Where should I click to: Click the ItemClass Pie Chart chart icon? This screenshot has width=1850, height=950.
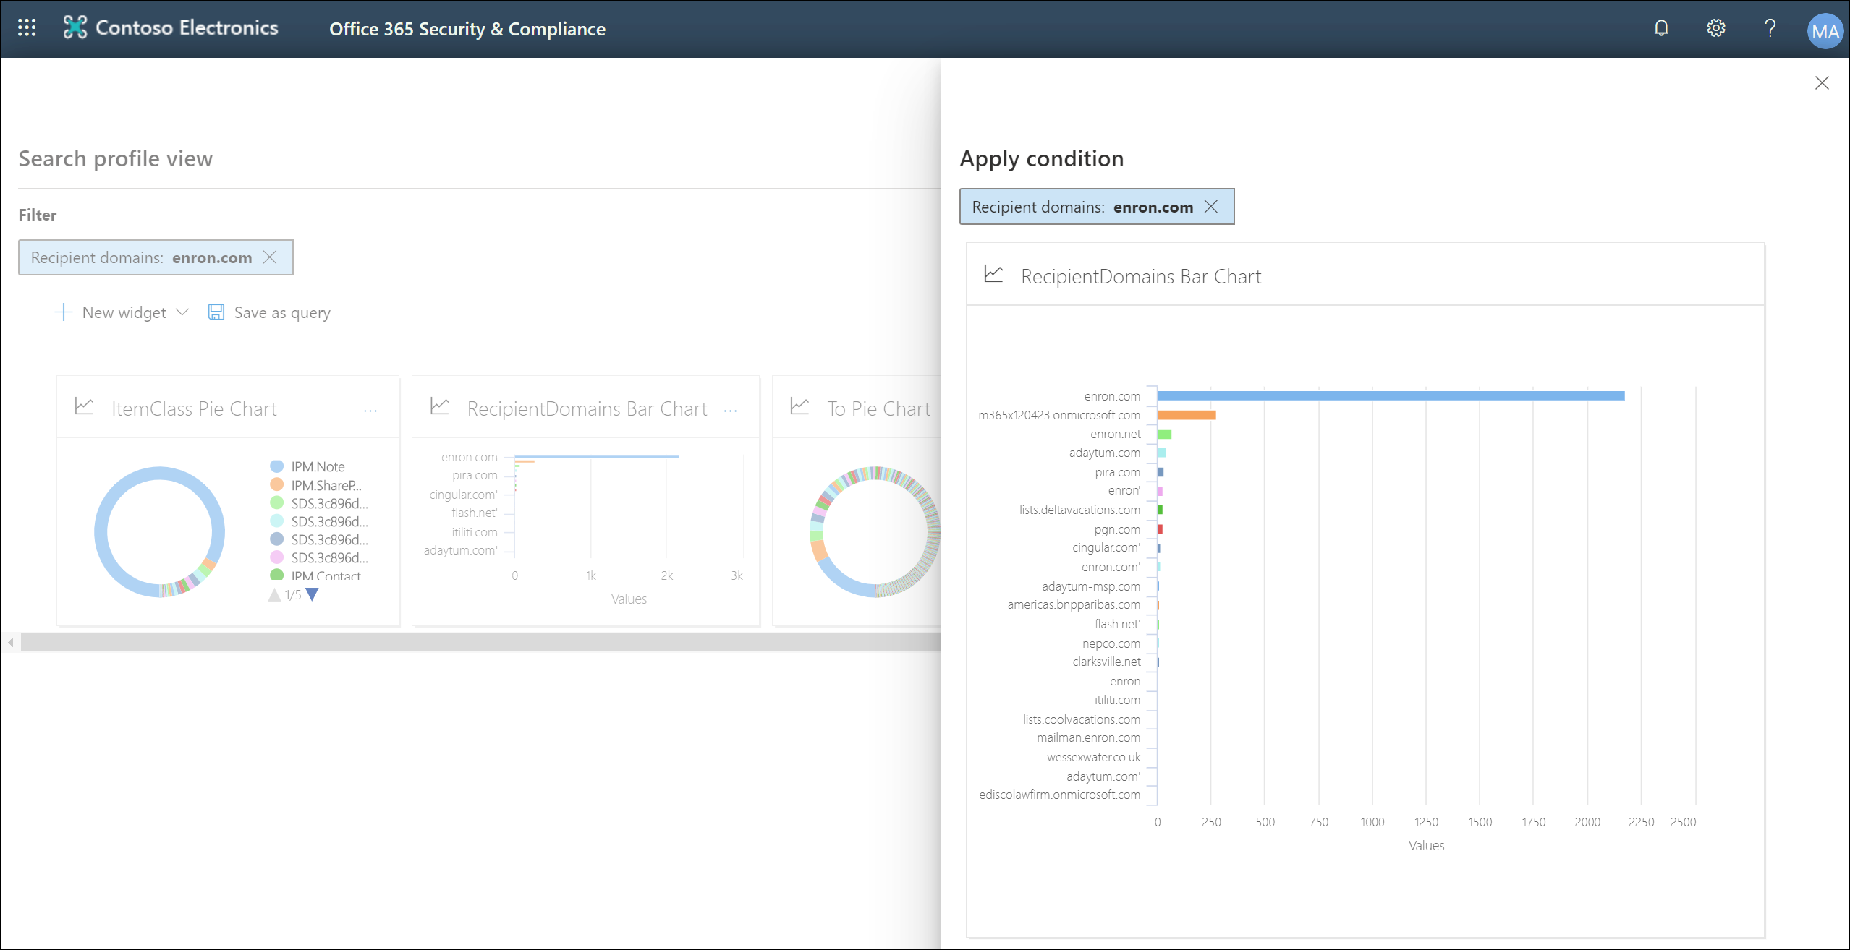pyautogui.click(x=84, y=406)
